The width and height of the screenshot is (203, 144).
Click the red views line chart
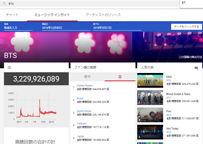point(36,108)
